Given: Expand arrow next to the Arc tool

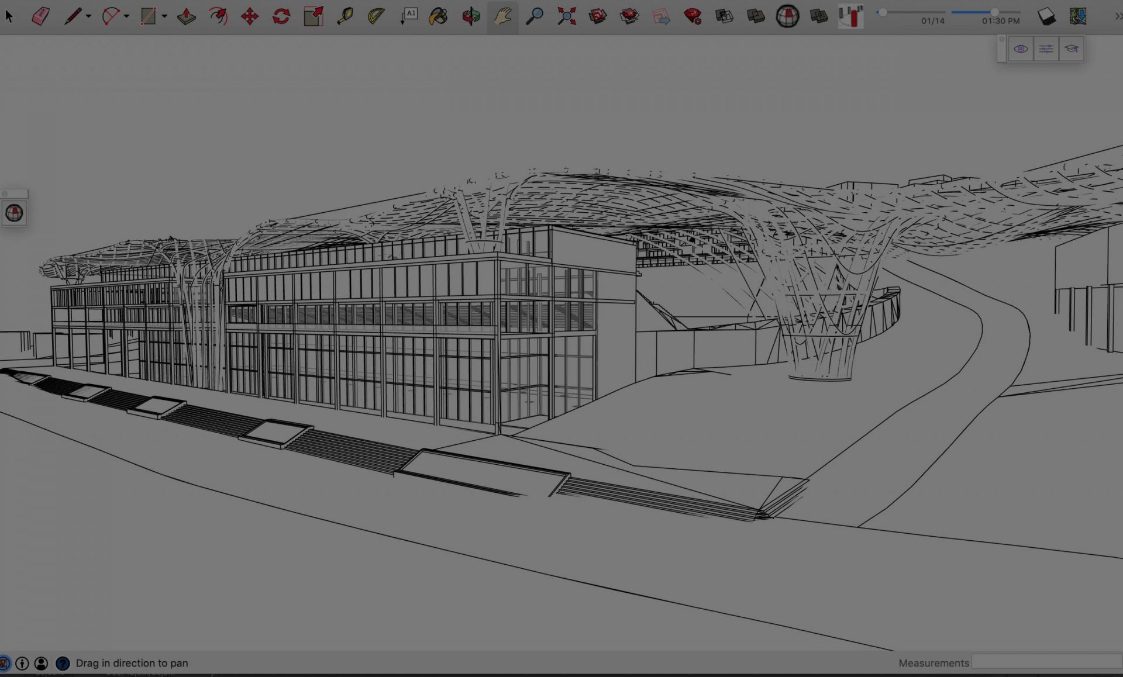Looking at the screenshot, I should pyautogui.click(x=126, y=16).
